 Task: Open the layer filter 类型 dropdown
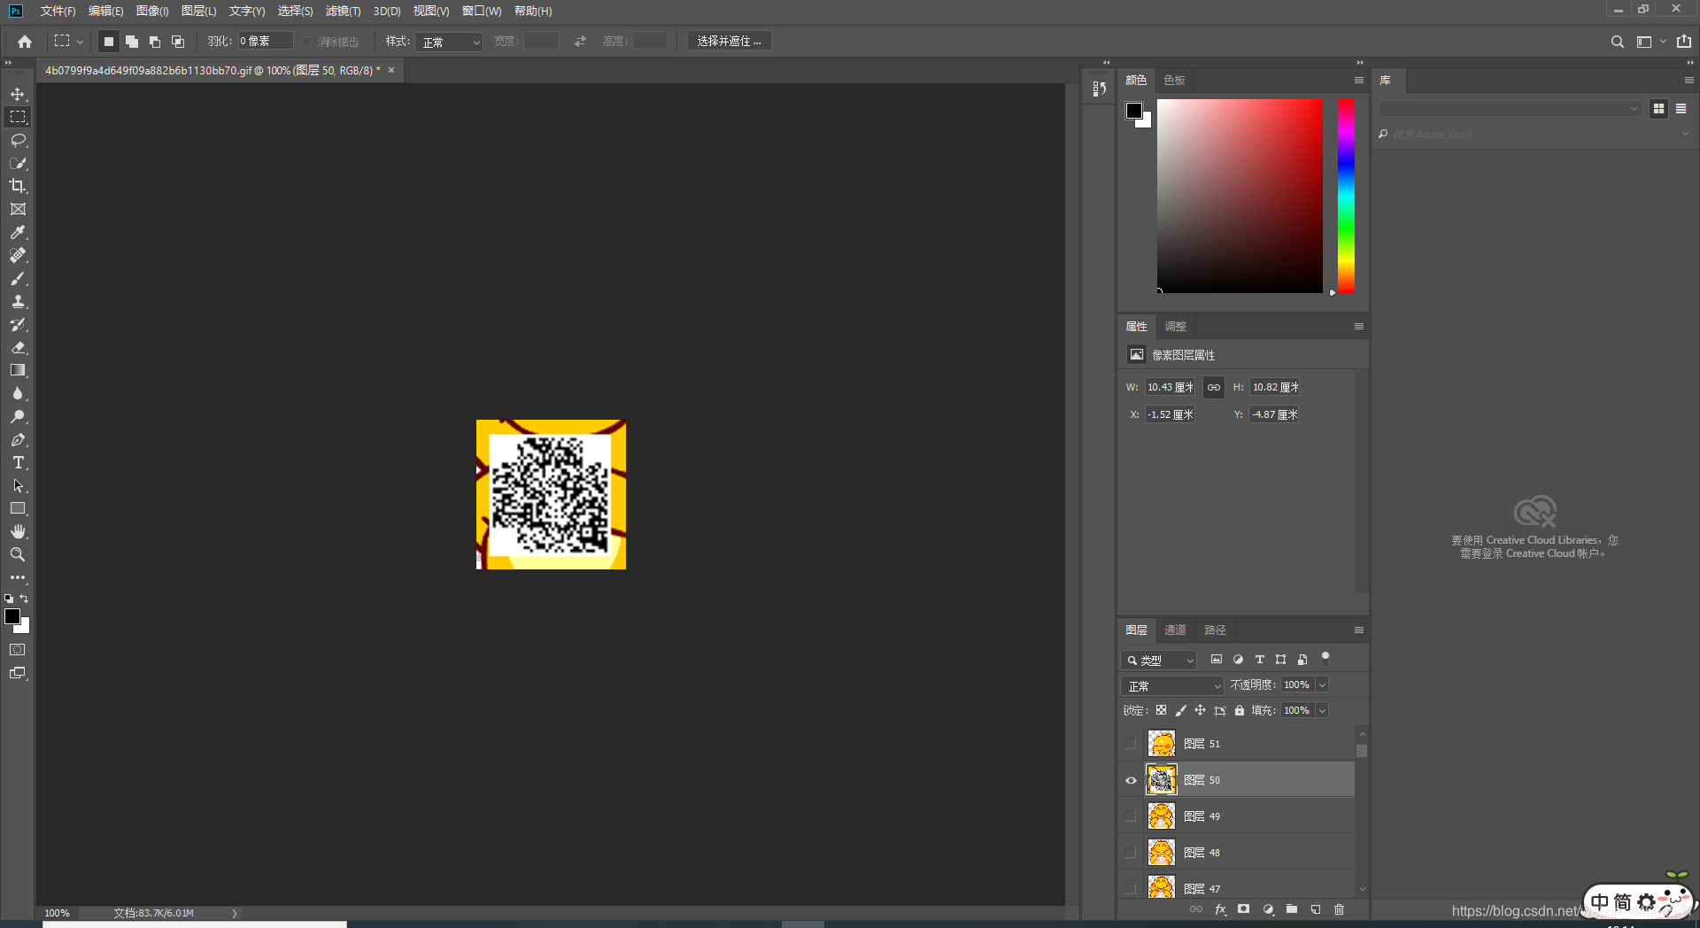tap(1159, 660)
